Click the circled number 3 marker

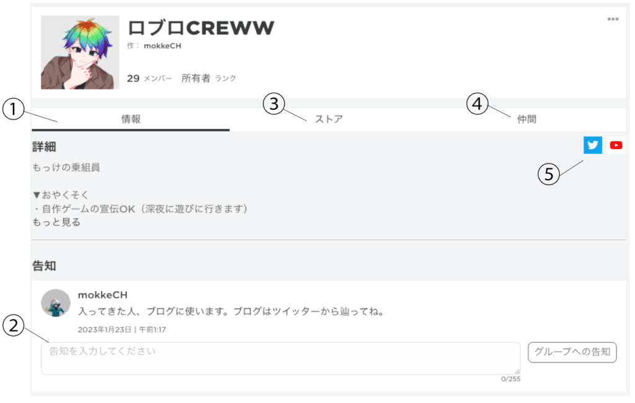274,104
